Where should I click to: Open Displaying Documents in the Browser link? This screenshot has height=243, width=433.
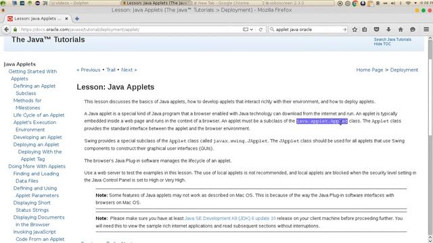pos(39,221)
